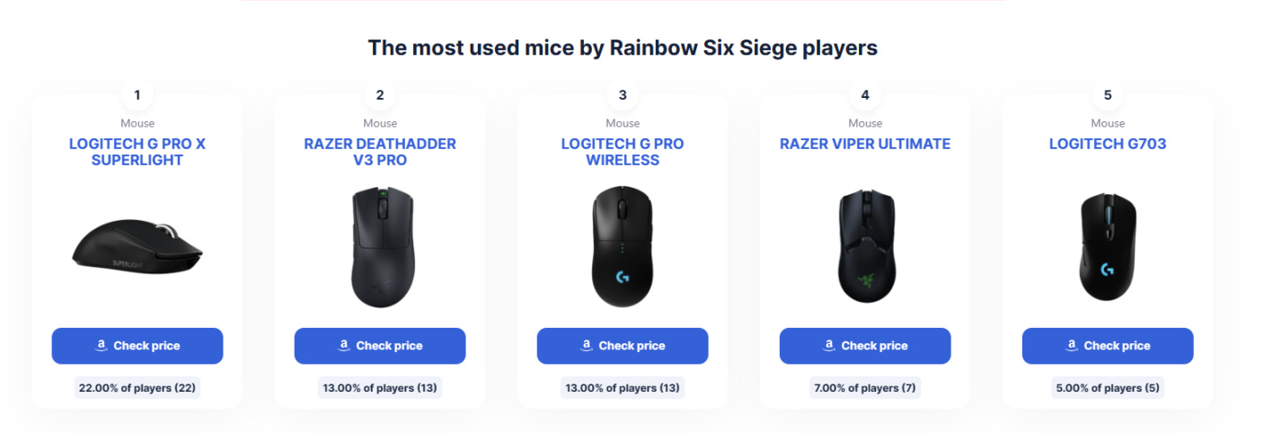
Task: Check price for Logitech G Pro Wireless
Action: tap(622, 346)
